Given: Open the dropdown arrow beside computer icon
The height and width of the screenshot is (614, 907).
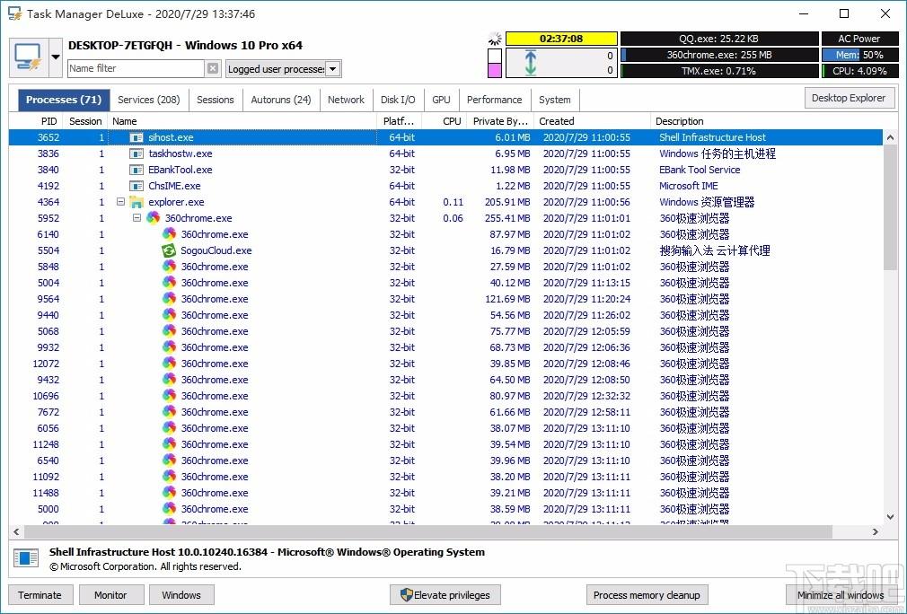Looking at the screenshot, I should (56, 57).
